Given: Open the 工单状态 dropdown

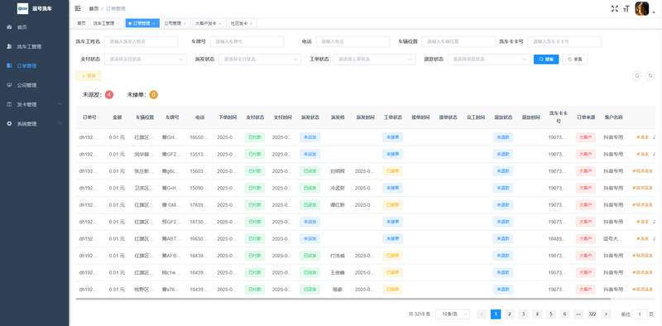Looking at the screenshot, I should tap(374, 59).
